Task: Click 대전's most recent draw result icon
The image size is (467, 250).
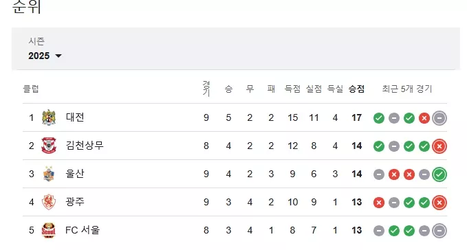Action: 439,118
